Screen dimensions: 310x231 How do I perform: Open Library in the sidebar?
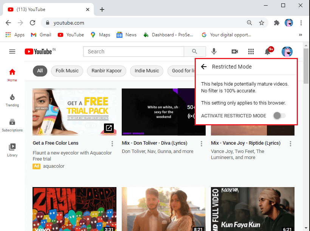click(x=12, y=150)
